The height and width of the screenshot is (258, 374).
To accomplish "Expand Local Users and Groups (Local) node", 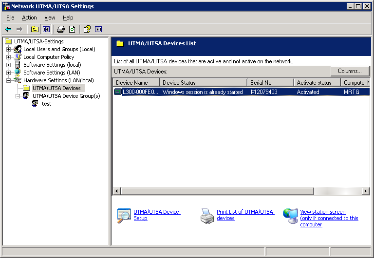I will (8, 49).
